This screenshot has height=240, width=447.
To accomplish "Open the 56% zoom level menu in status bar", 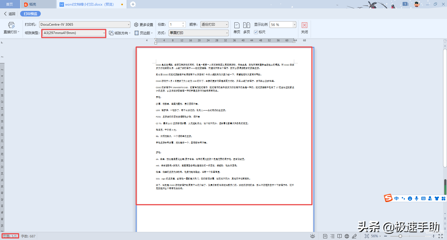I will pyautogui.click(x=376, y=236).
